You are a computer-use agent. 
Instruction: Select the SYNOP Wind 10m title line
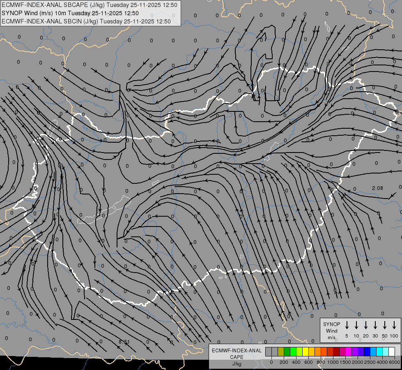(70, 13)
